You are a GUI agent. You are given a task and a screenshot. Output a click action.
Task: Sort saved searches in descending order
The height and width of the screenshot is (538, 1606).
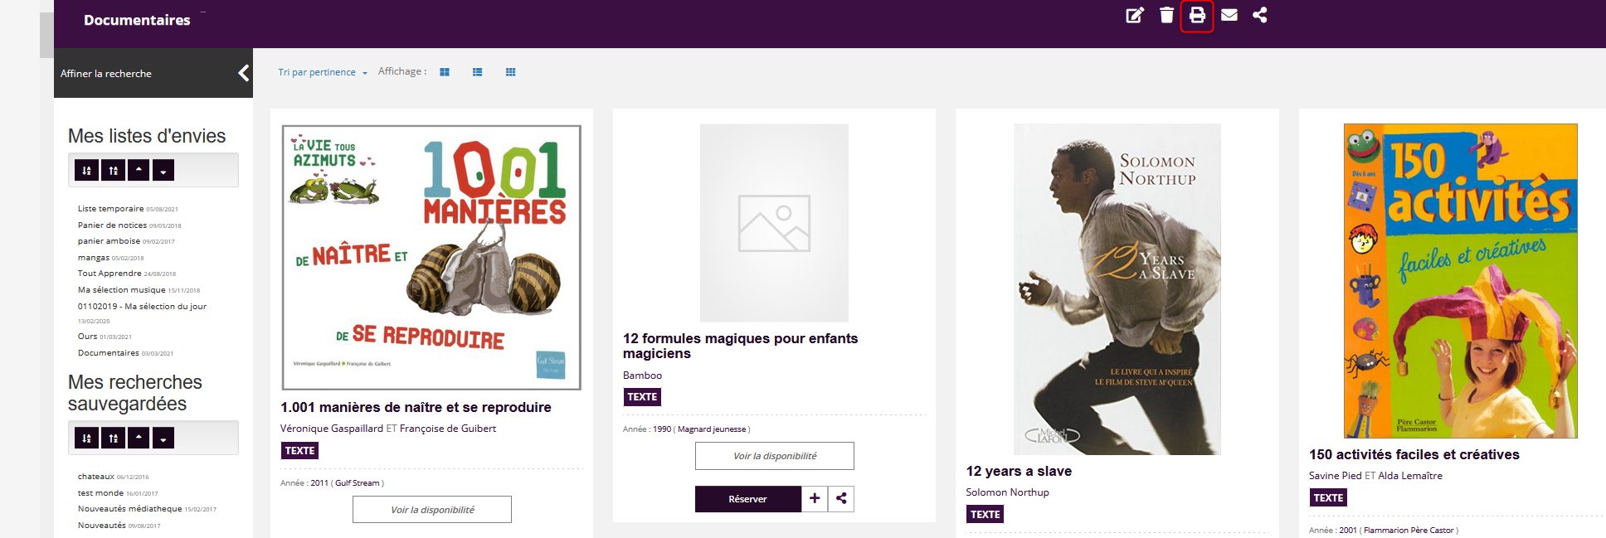(x=114, y=438)
